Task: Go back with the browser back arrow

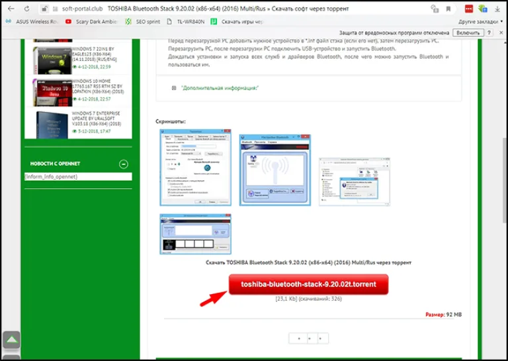Action: 11,9
